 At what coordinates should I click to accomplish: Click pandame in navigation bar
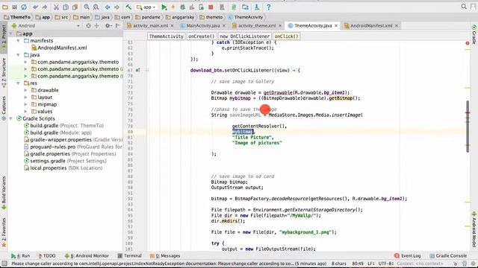point(148,17)
